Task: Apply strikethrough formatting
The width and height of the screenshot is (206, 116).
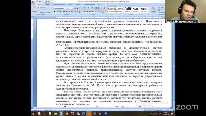Action: click(64, 12)
